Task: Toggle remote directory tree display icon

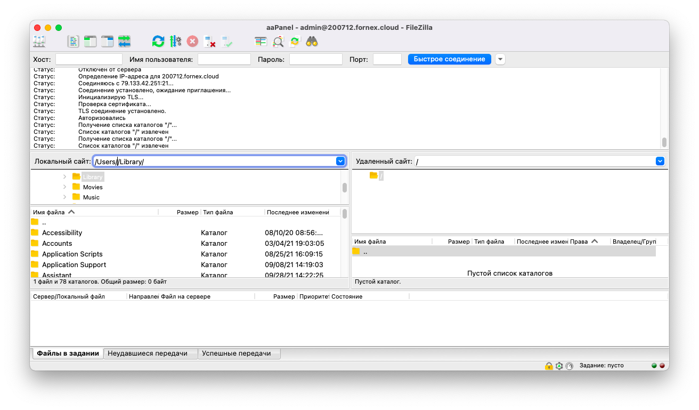Action: click(107, 41)
